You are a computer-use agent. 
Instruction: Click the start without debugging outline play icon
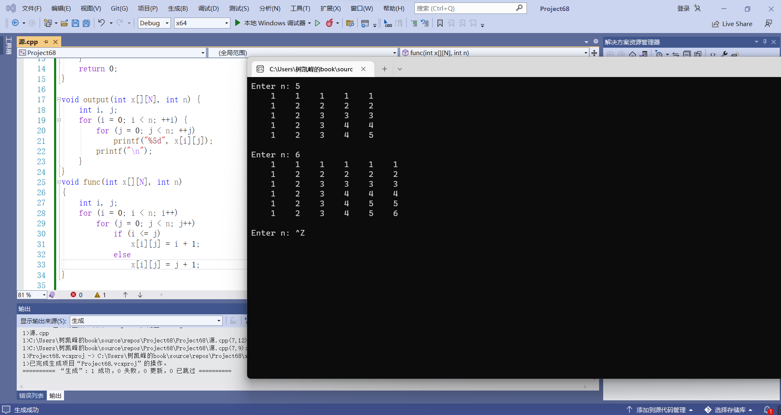pos(318,23)
